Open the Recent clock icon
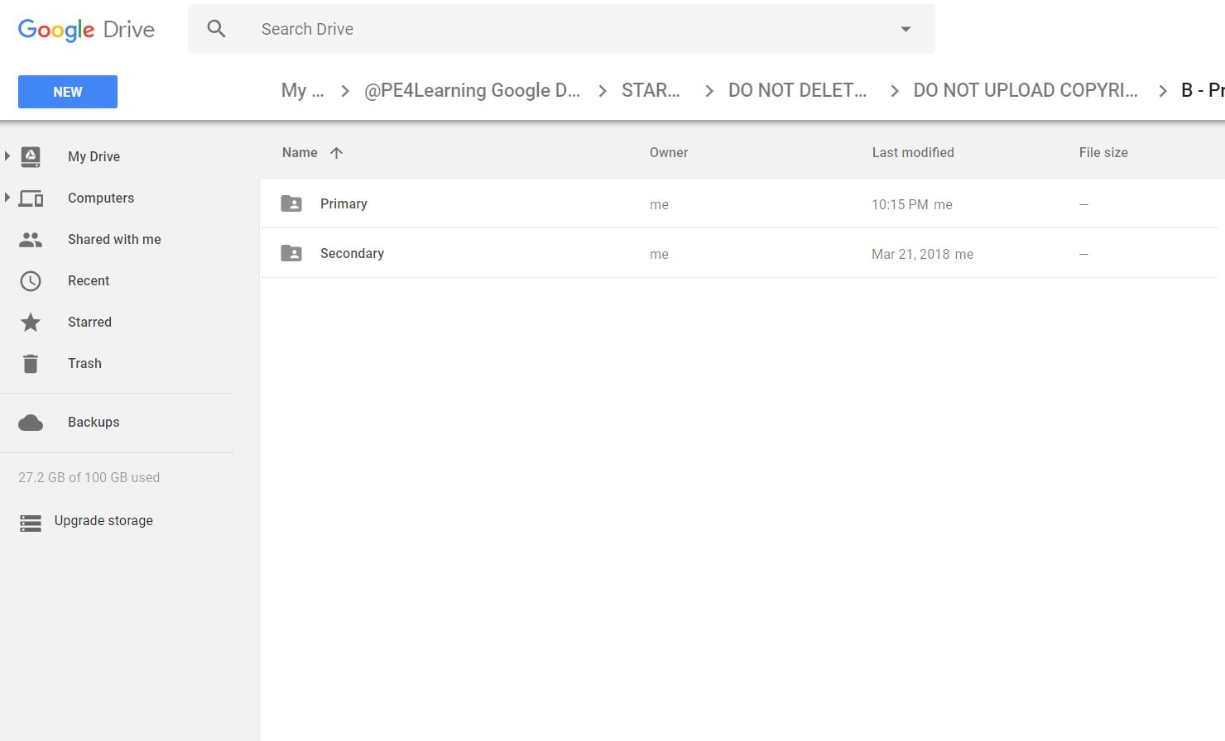 click(x=31, y=281)
